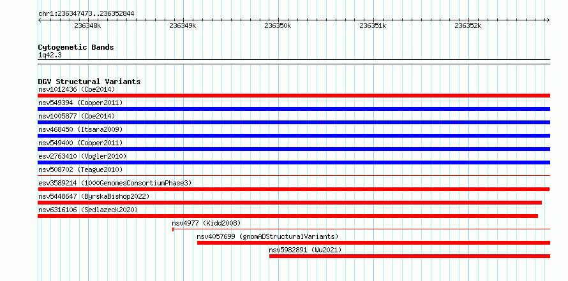This screenshot has width=568, height=281.
Task: Select the blue bar beneath nsv1005877
Action: [x=294, y=122]
